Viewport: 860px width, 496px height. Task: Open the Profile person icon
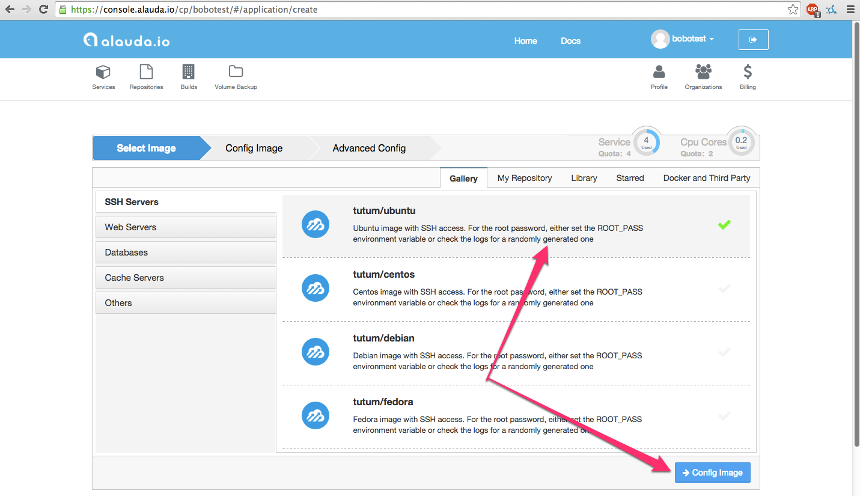click(659, 72)
